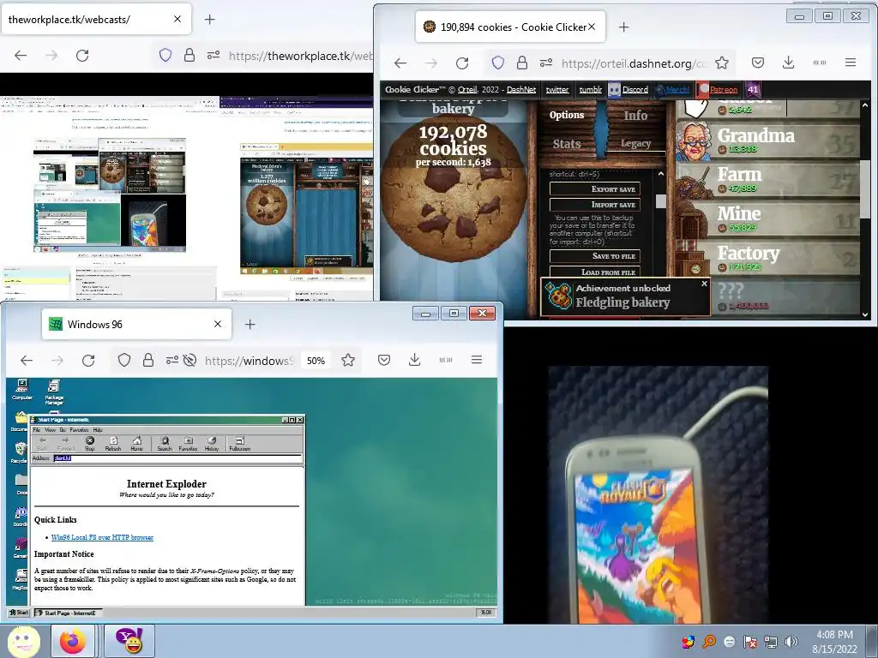Buy a Factory in the Cookie Clicker store
This screenshot has height=658, width=878.
click(767, 257)
